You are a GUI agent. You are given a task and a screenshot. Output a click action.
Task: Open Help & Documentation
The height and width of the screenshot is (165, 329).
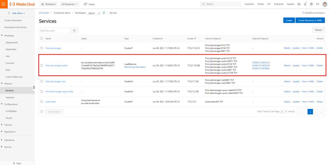click(x=313, y=13)
